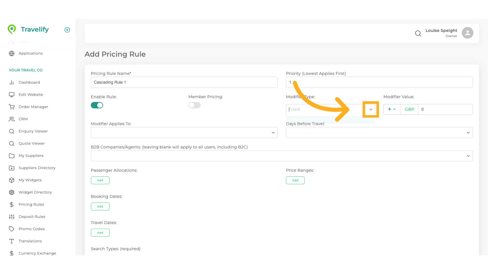This screenshot has height=274, width=488.
Task: Expand the B2B Companies/Agents dropdown
Action: click(281, 156)
